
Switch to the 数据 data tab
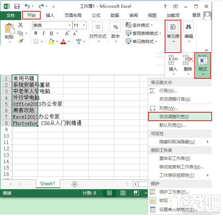(x=115, y=15)
